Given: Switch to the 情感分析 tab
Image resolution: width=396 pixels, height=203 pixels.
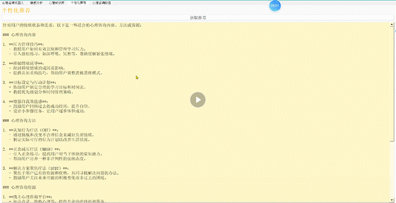Looking at the screenshot, I should (x=36, y=3).
